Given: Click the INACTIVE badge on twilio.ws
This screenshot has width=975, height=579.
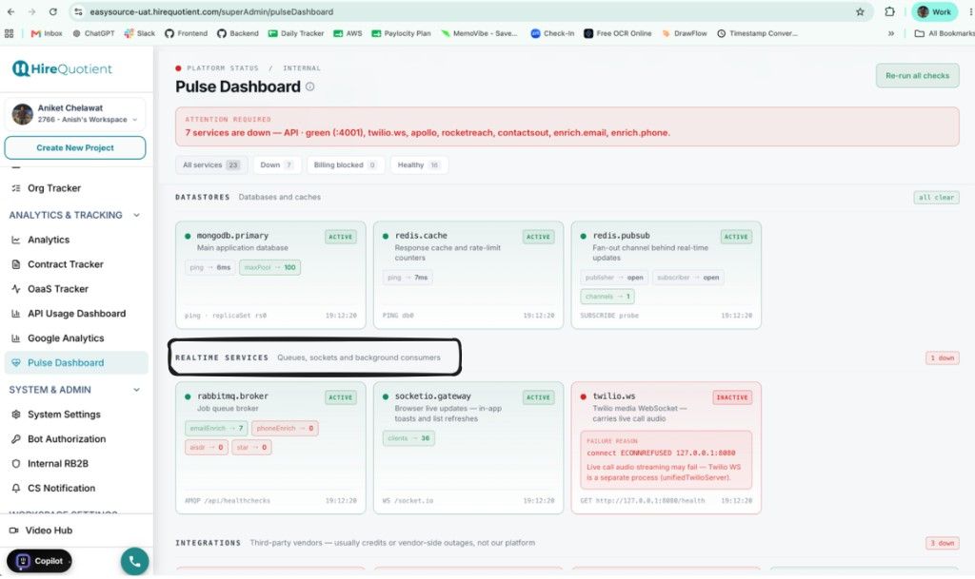Looking at the screenshot, I should click(732, 397).
